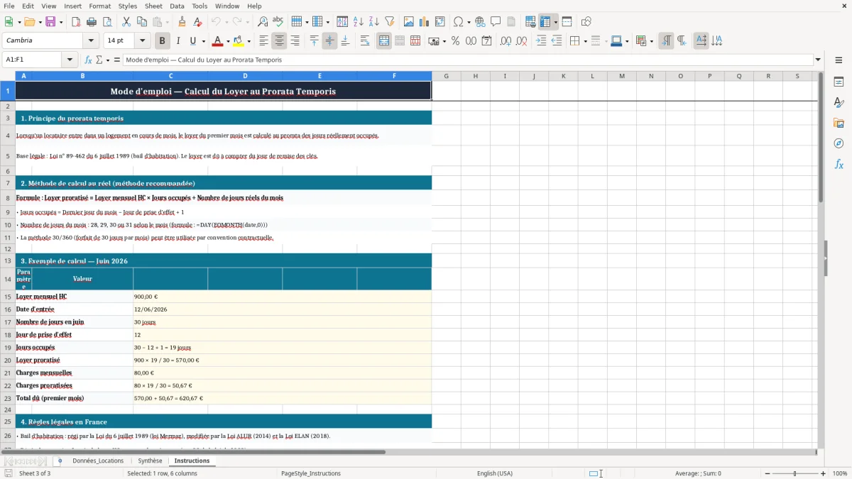The height and width of the screenshot is (479, 852).
Task: Click Clear Direct Formatting icon
Action: (198, 22)
